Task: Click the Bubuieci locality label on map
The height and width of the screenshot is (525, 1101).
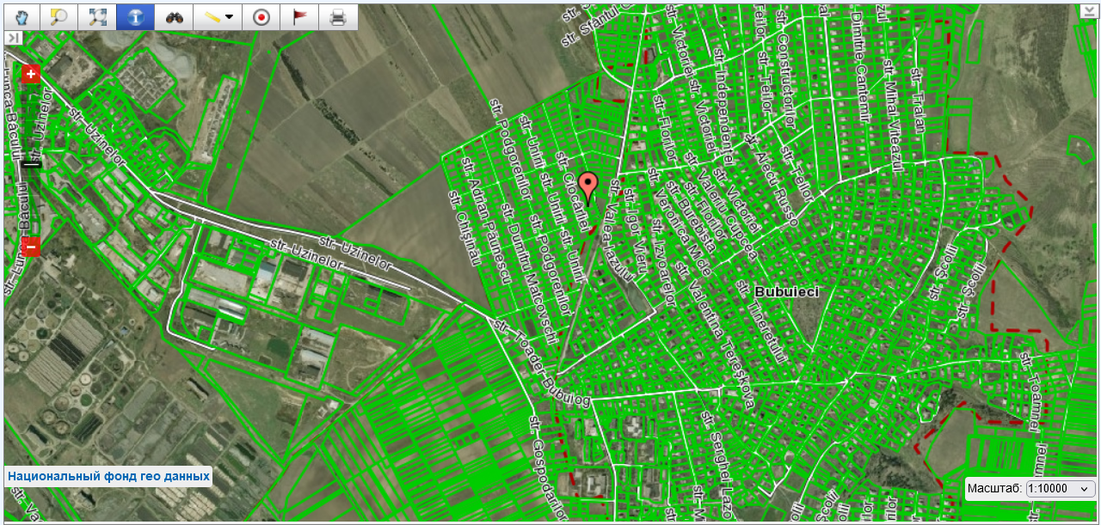Action: (786, 291)
